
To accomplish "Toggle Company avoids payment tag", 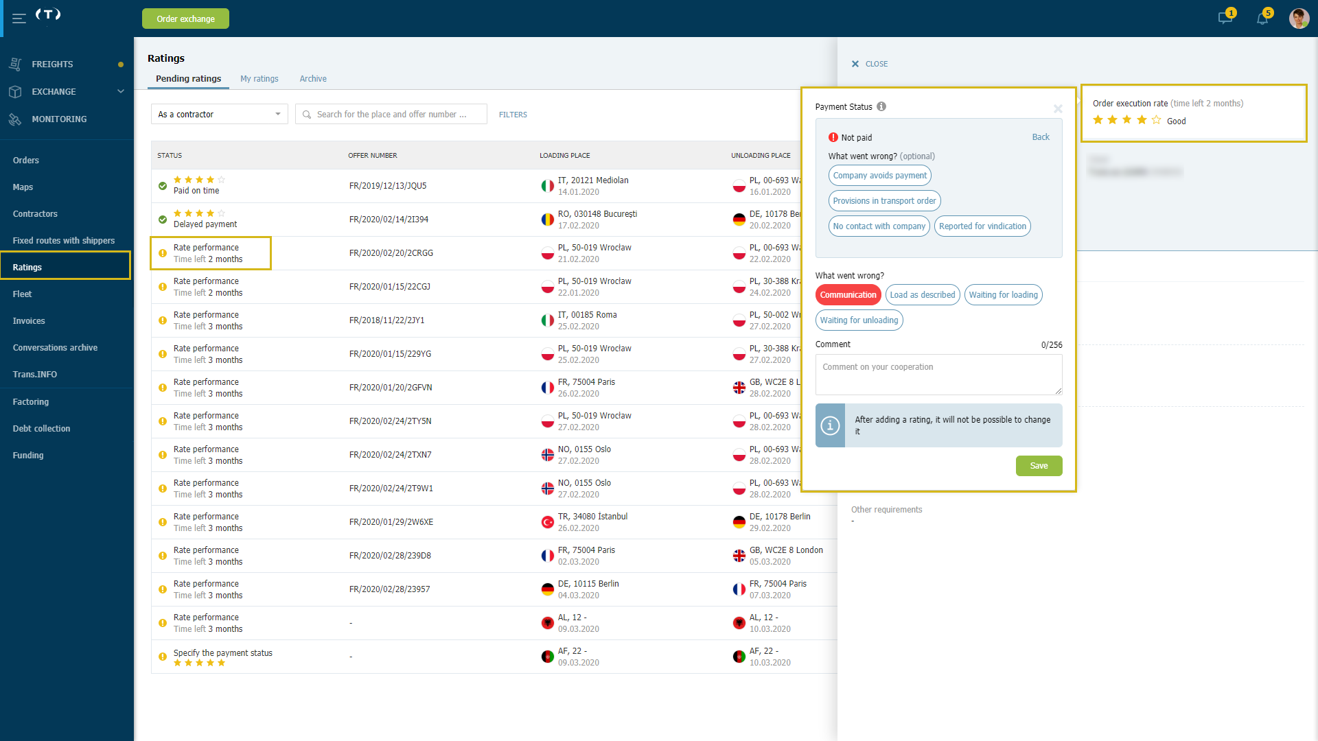I will (x=879, y=176).
